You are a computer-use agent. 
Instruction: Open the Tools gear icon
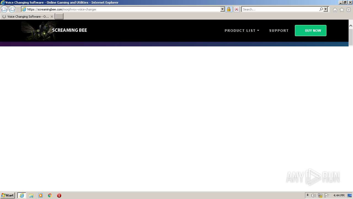(349, 10)
